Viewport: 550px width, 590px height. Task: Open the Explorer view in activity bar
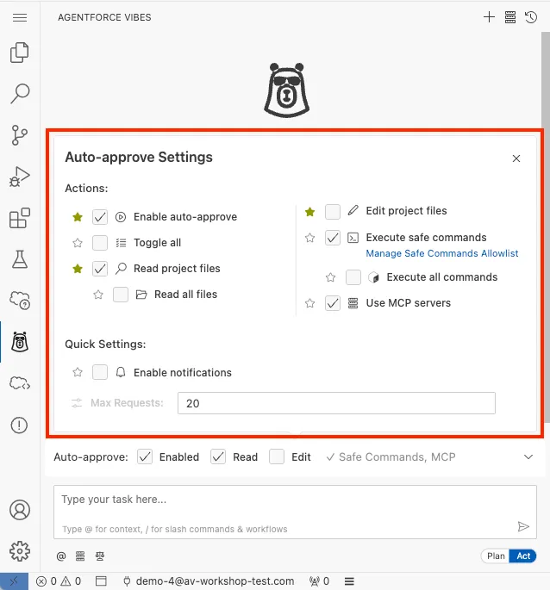coord(19,53)
